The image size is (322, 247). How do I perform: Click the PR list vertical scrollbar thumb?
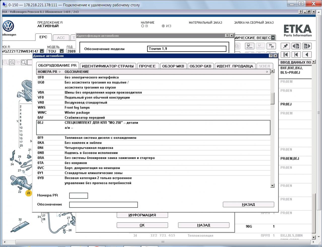[x=272, y=98]
